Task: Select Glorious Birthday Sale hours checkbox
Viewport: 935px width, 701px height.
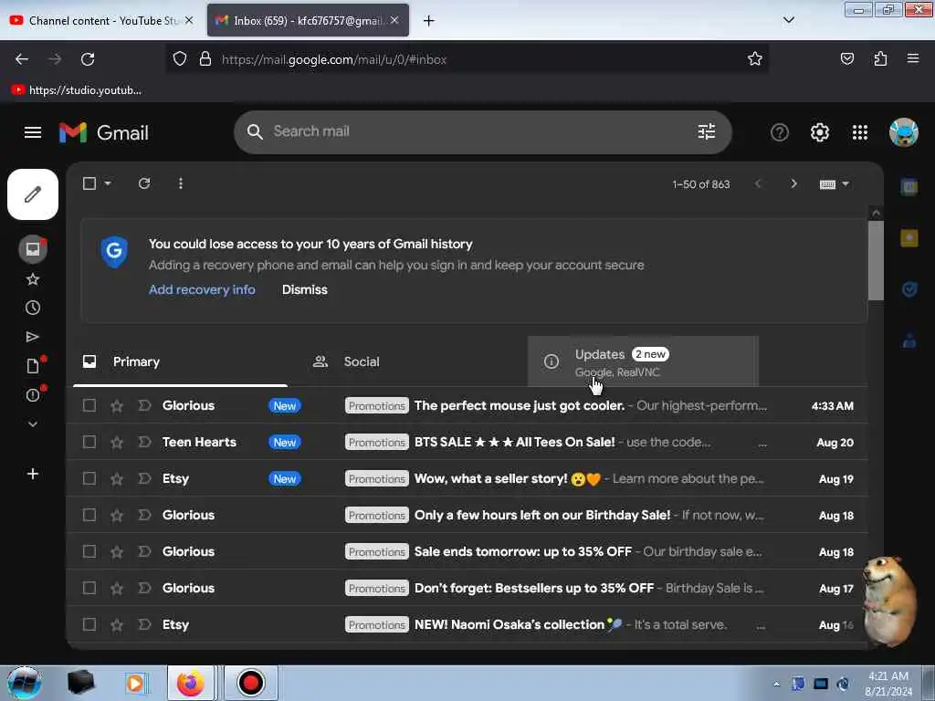Action: [x=89, y=515]
